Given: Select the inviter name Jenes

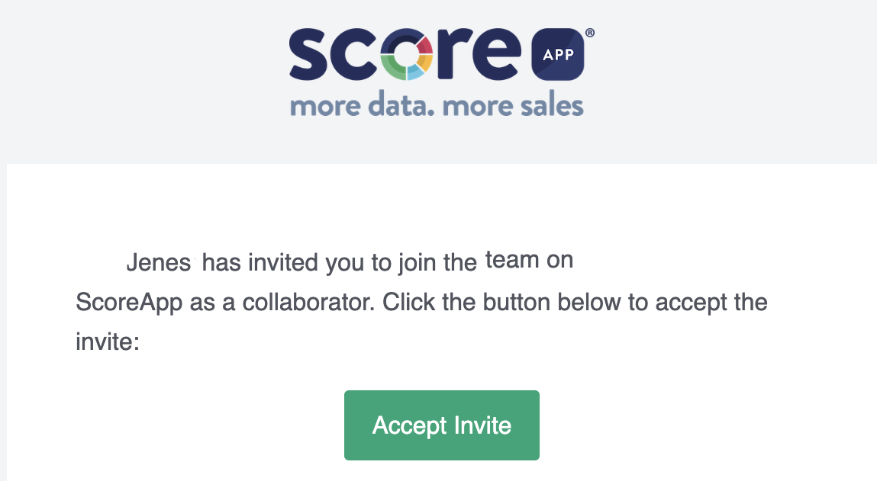Looking at the screenshot, I should pos(158,262).
